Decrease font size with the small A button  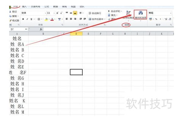click(61, 13)
